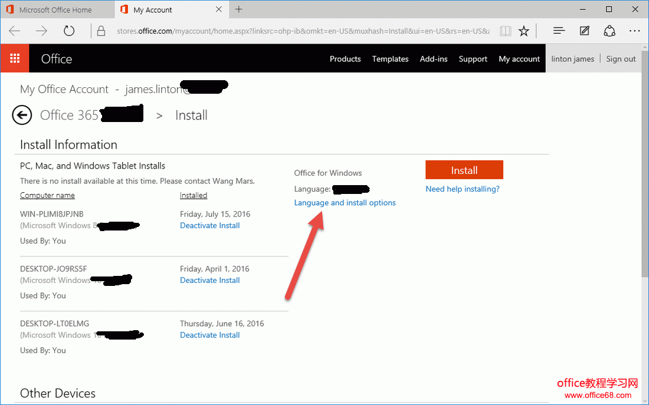Image resolution: width=649 pixels, height=405 pixels.
Task: Open the Office app launcher waffle icon
Action: coord(15,58)
